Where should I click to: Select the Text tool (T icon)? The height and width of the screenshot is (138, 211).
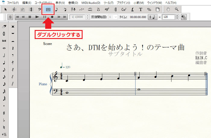click(x=140, y=10)
